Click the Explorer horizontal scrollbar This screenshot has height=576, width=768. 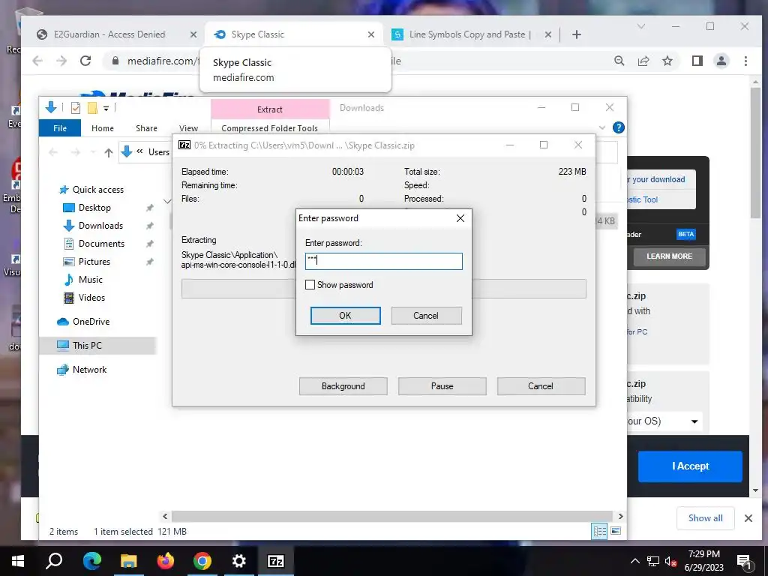(391, 516)
